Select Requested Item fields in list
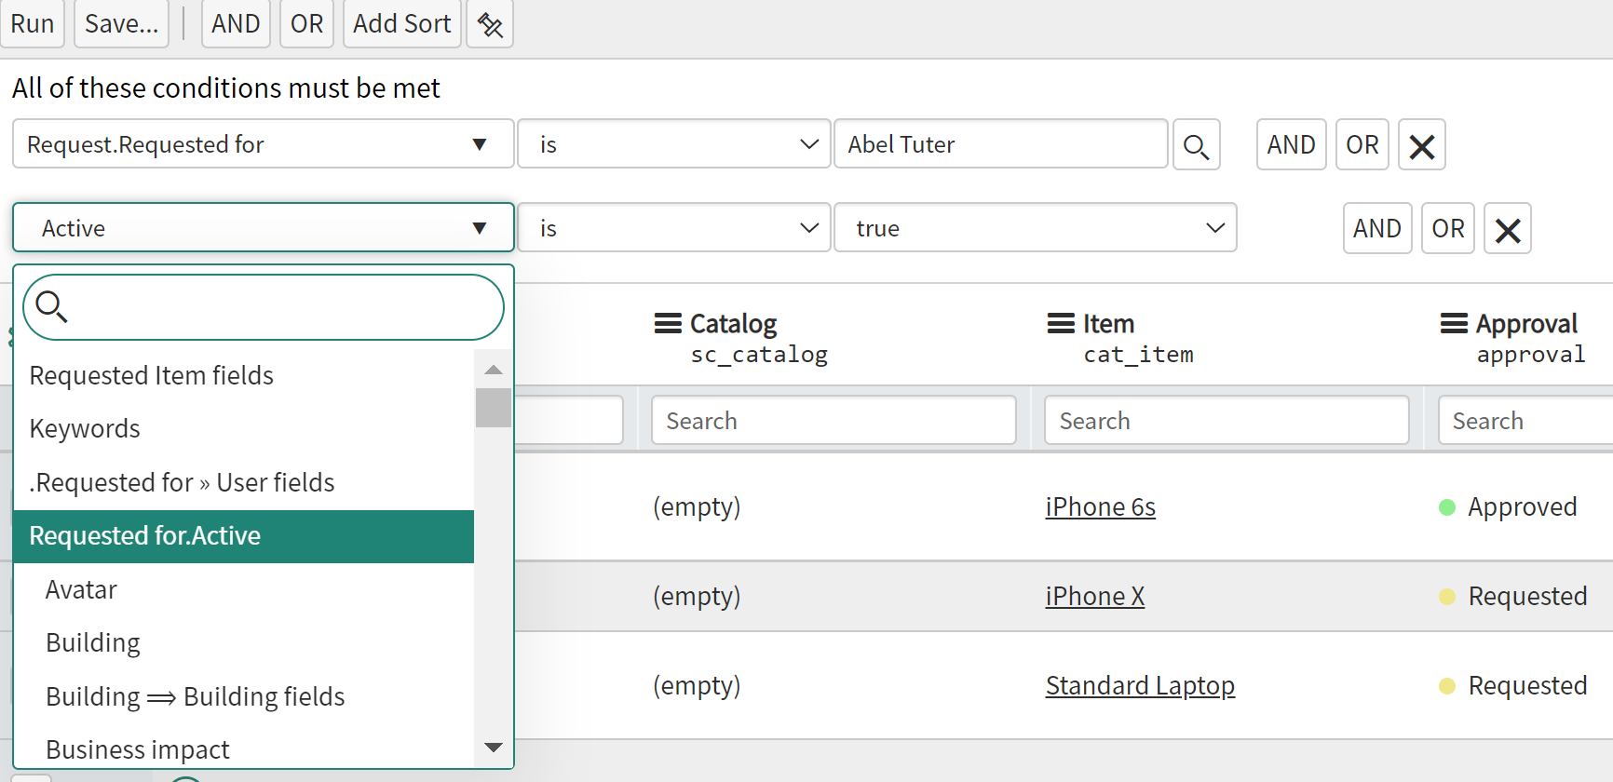Screen dimensions: 1613x782 click(x=244, y=375)
